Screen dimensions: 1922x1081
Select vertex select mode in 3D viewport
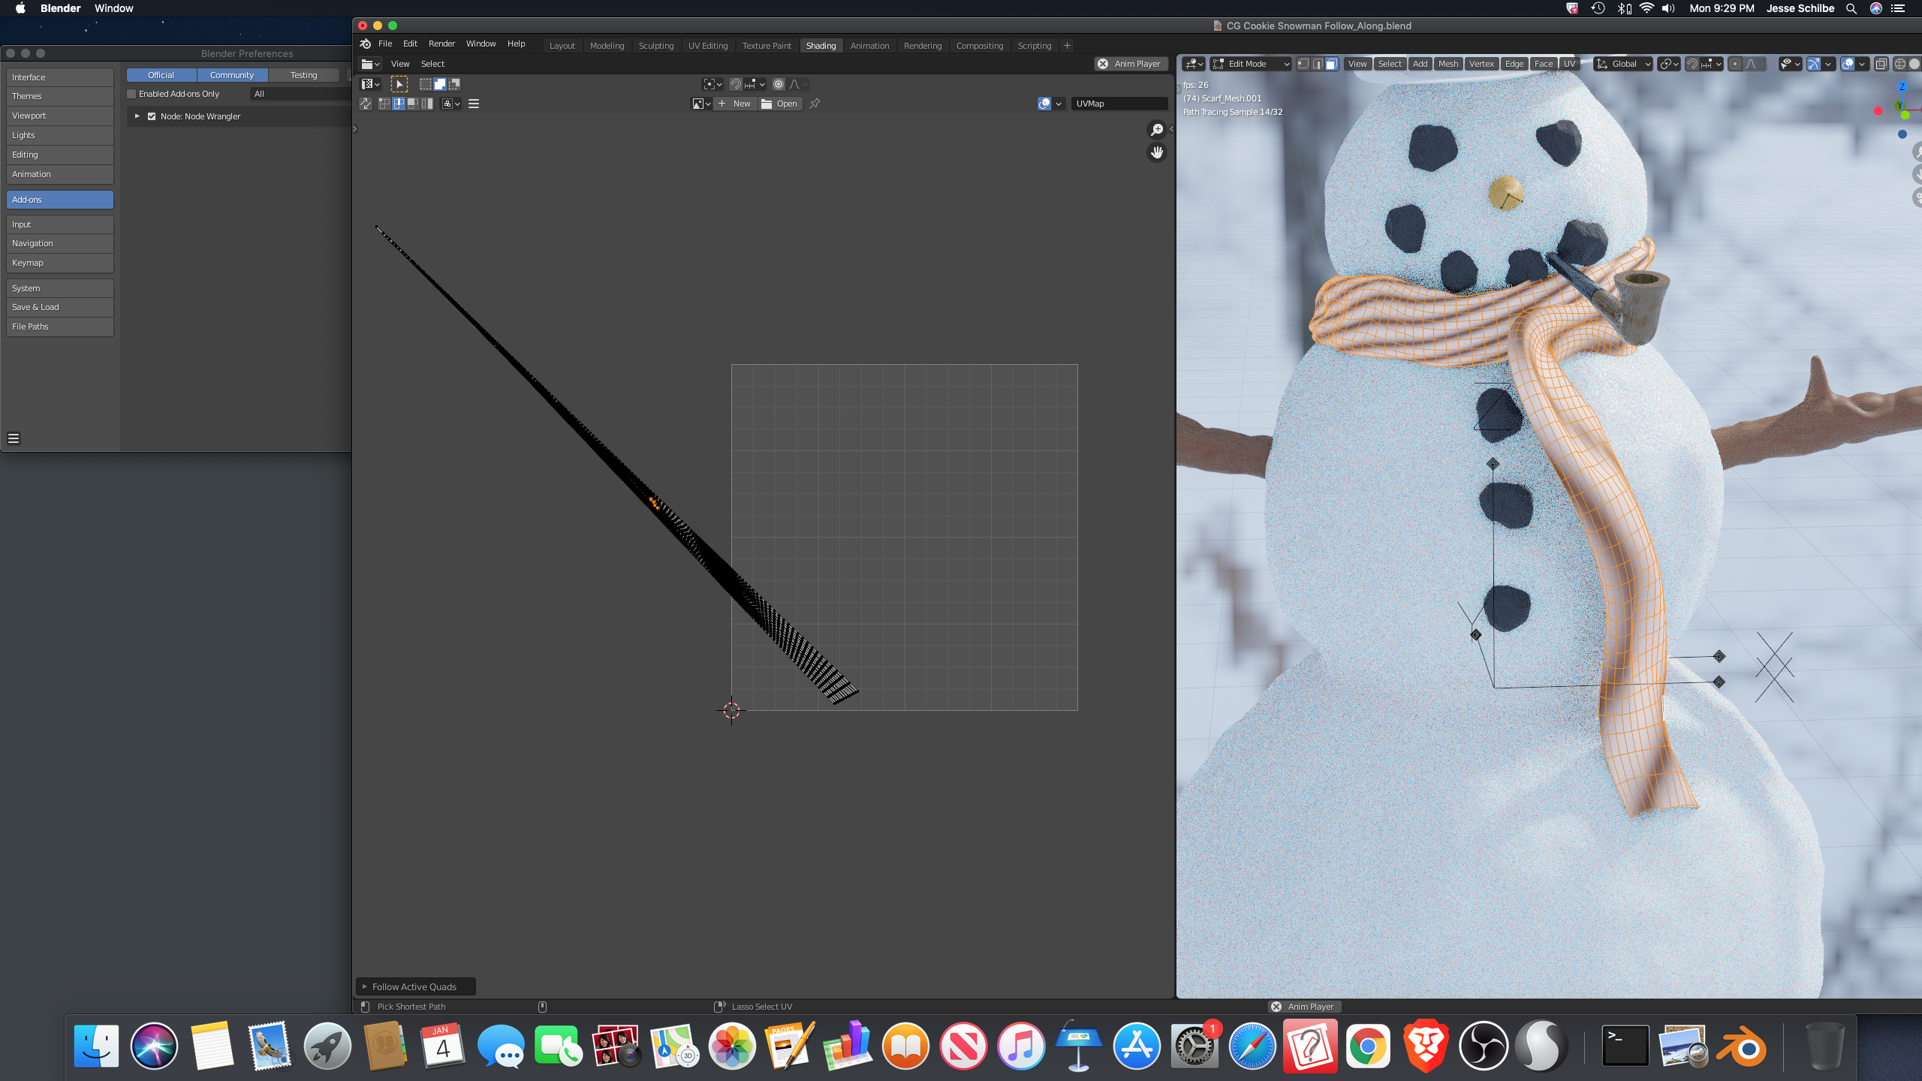(1303, 64)
